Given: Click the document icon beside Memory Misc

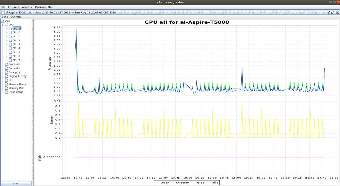Looking at the screenshot, I should click(x=6, y=88).
